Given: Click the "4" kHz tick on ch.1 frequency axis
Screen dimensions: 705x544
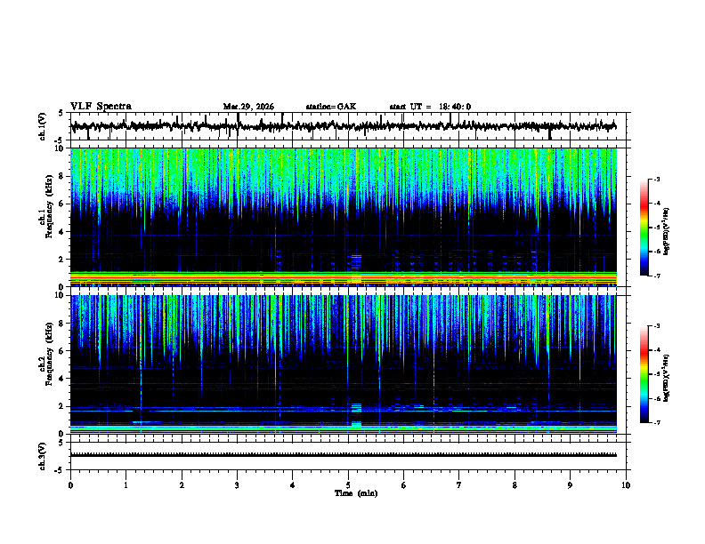Looking at the screenshot, I should [62, 232].
